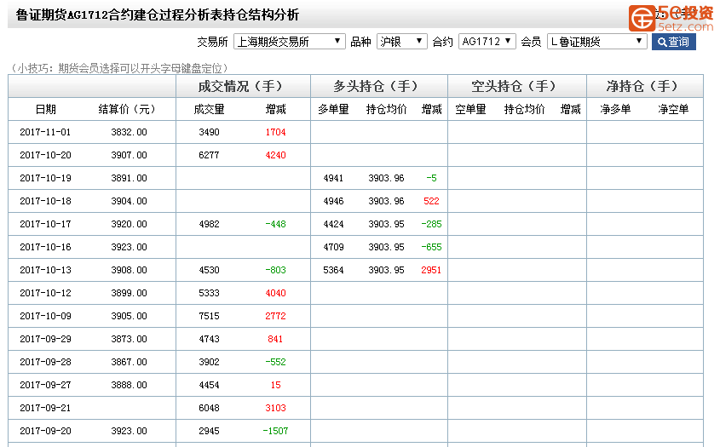Click red change value 1704
This screenshot has width=720, height=447.
tap(275, 132)
